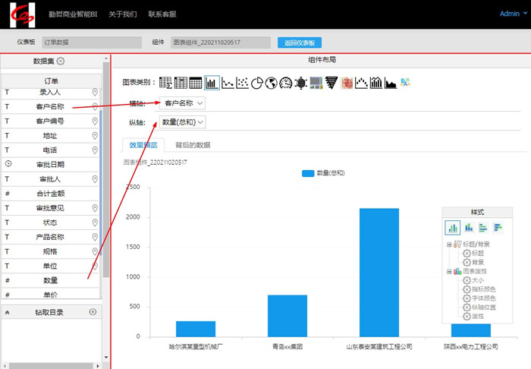This screenshot has height=369, width=531.
Task: Collapse the 图表属性 tree node
Action: tap(449, 271)
